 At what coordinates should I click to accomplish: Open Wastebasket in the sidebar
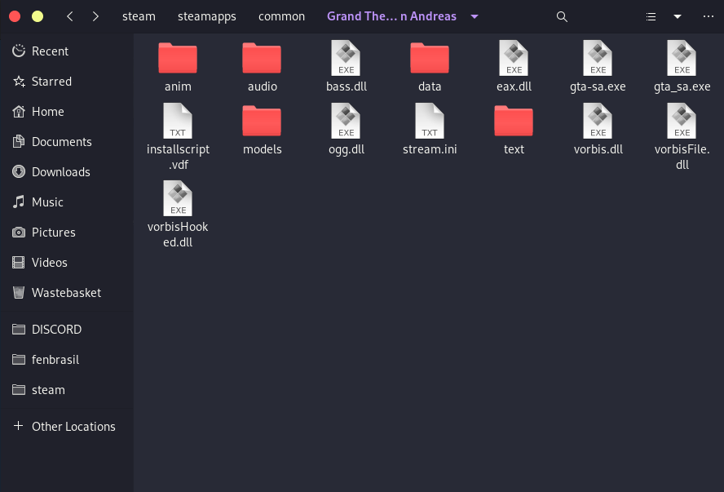click(x=67, y=292)
